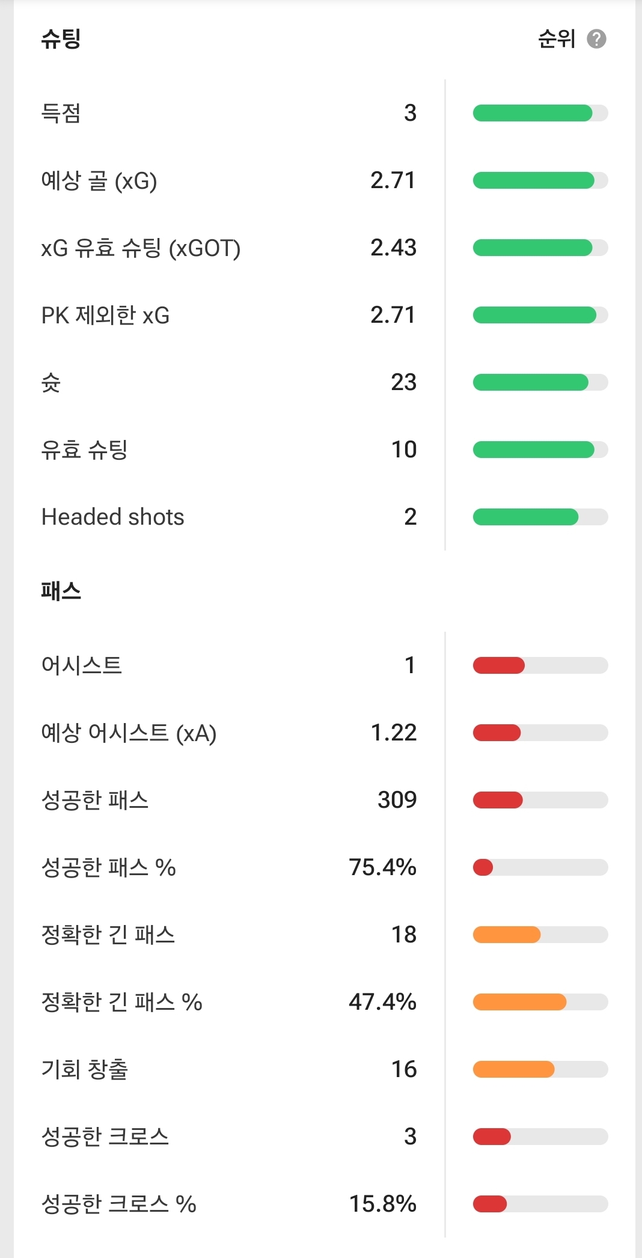Tap the 유효 슈팅 stat label
Image resolution: width=642 pixels, height=1258 pixels.
[85, 450]
